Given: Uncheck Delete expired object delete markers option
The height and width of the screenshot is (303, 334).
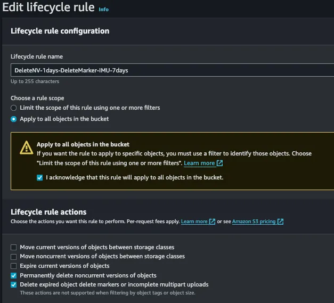Looking at the screenshot, I should pyautogui.click(x=14, y=285).
